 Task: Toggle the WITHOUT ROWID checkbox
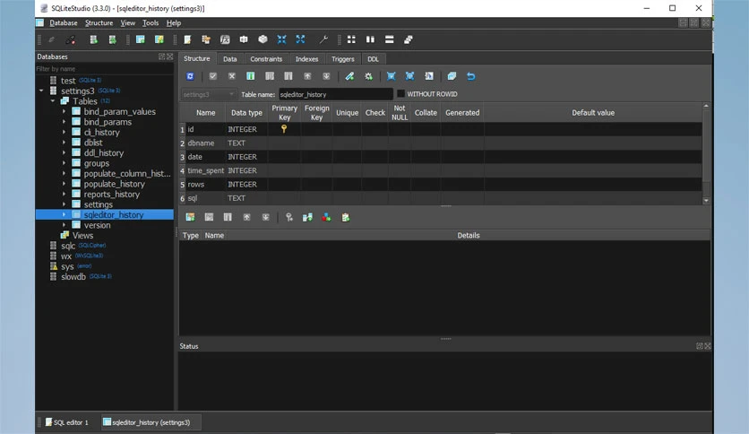click(x=400, y=93)
